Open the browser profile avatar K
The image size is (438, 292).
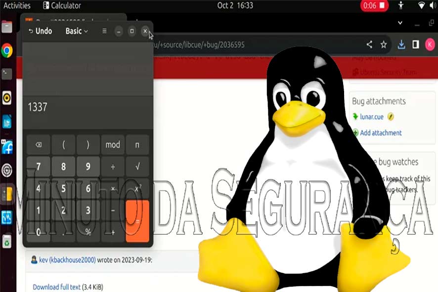430,44
